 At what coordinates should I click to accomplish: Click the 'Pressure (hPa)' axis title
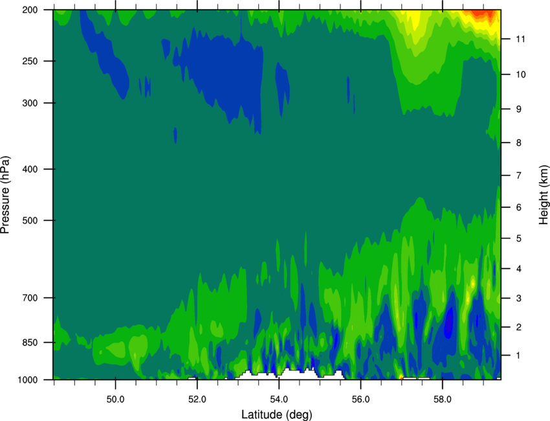(x=5, y=195)
